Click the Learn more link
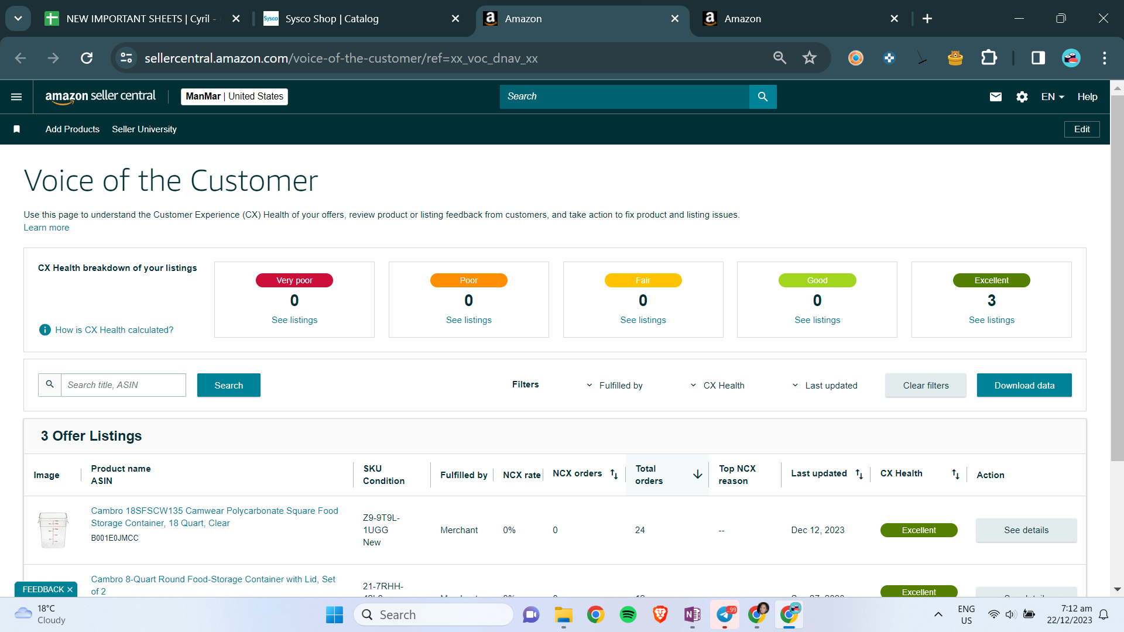Screen dimensions: 1124x632 click(x=46, y=228)
